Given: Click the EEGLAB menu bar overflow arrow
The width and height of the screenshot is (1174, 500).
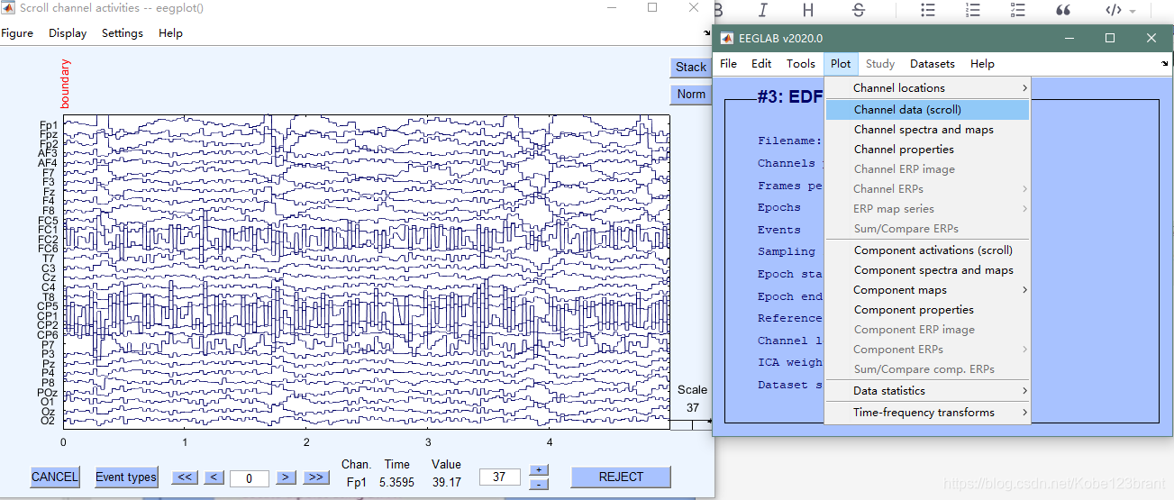Looking at the screenshot, I should (1165, 64).
